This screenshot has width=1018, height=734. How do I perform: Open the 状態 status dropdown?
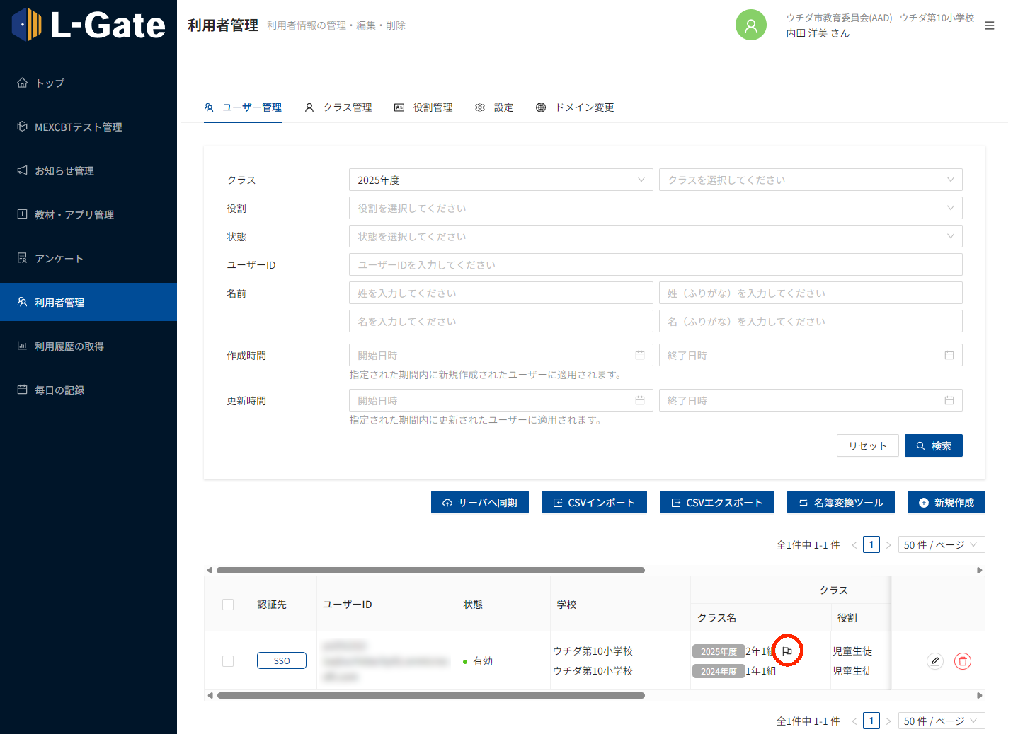tap(655, 236)
